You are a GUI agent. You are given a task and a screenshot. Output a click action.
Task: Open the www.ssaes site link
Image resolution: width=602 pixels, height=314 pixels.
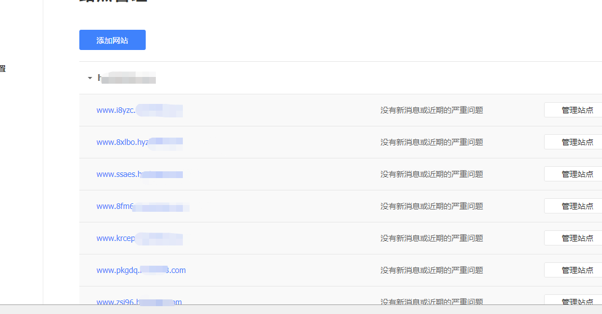pos(139,174)
